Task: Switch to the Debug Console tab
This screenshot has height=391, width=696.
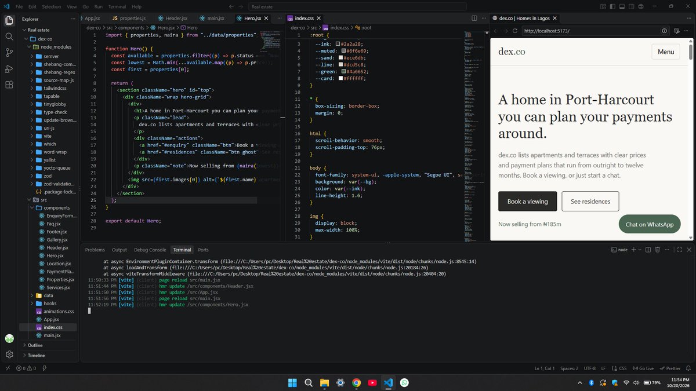Action: 150,250
